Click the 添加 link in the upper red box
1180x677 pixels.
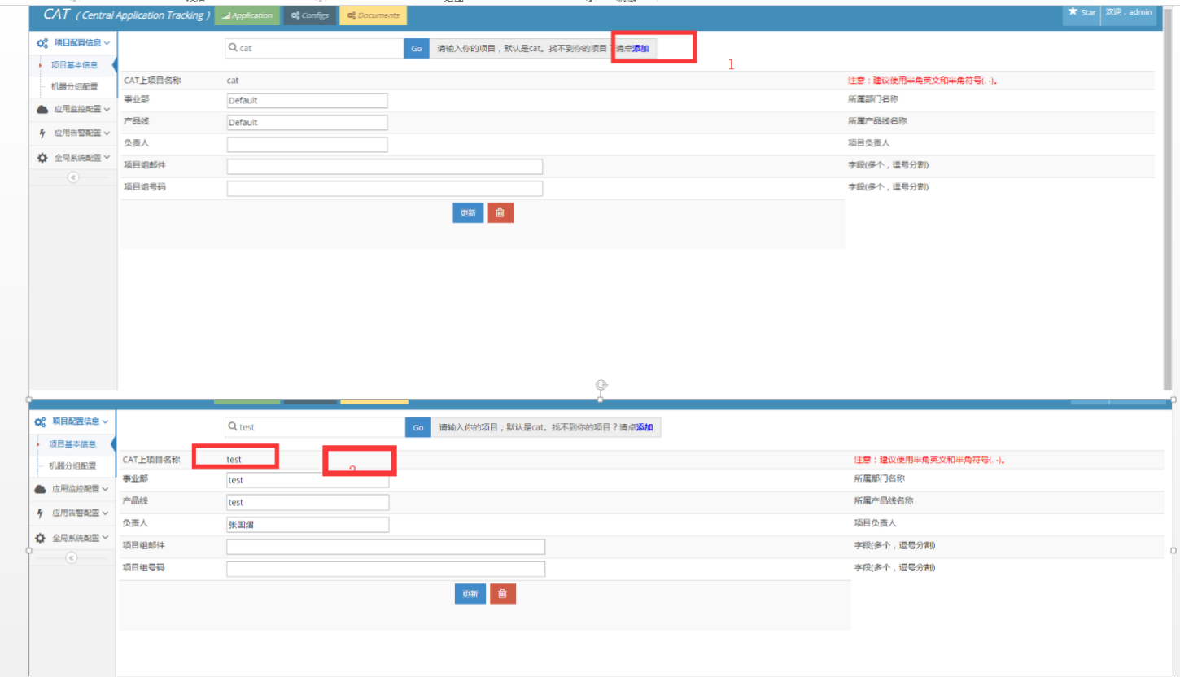[640, 49]
